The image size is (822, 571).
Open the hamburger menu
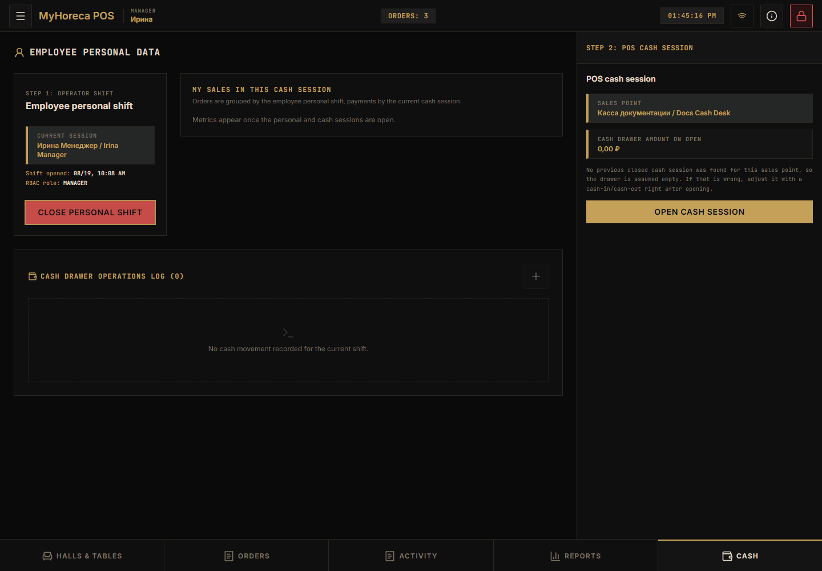click(x=21, y=16)
